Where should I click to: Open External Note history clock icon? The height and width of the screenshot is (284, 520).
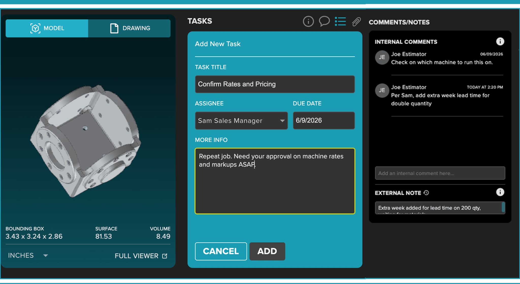426,193
